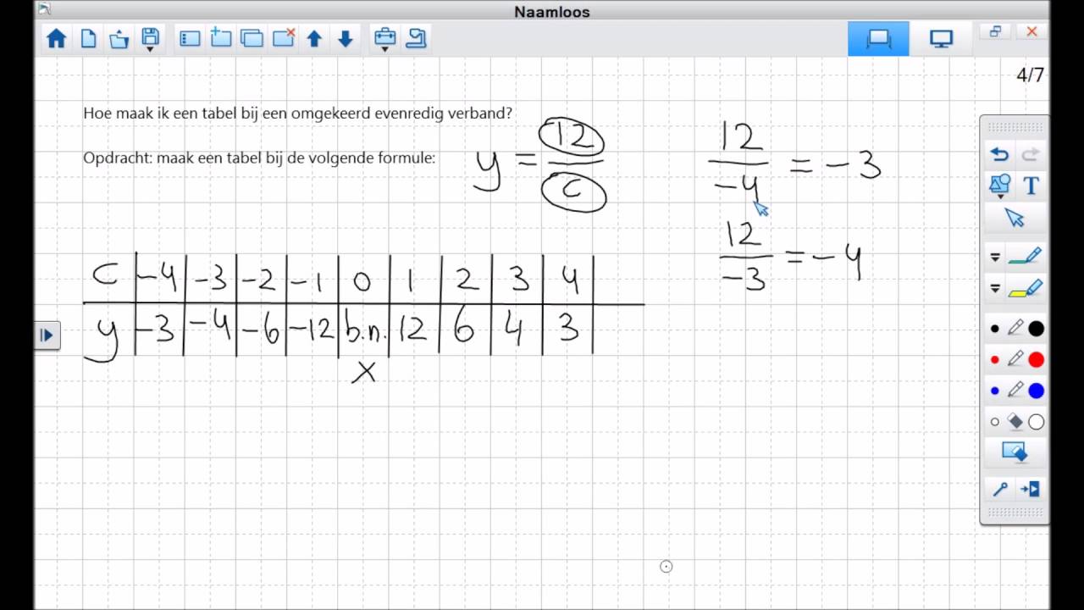Choose the yellow highlighter tool
1084x610 pixels.
[1025, 289]
